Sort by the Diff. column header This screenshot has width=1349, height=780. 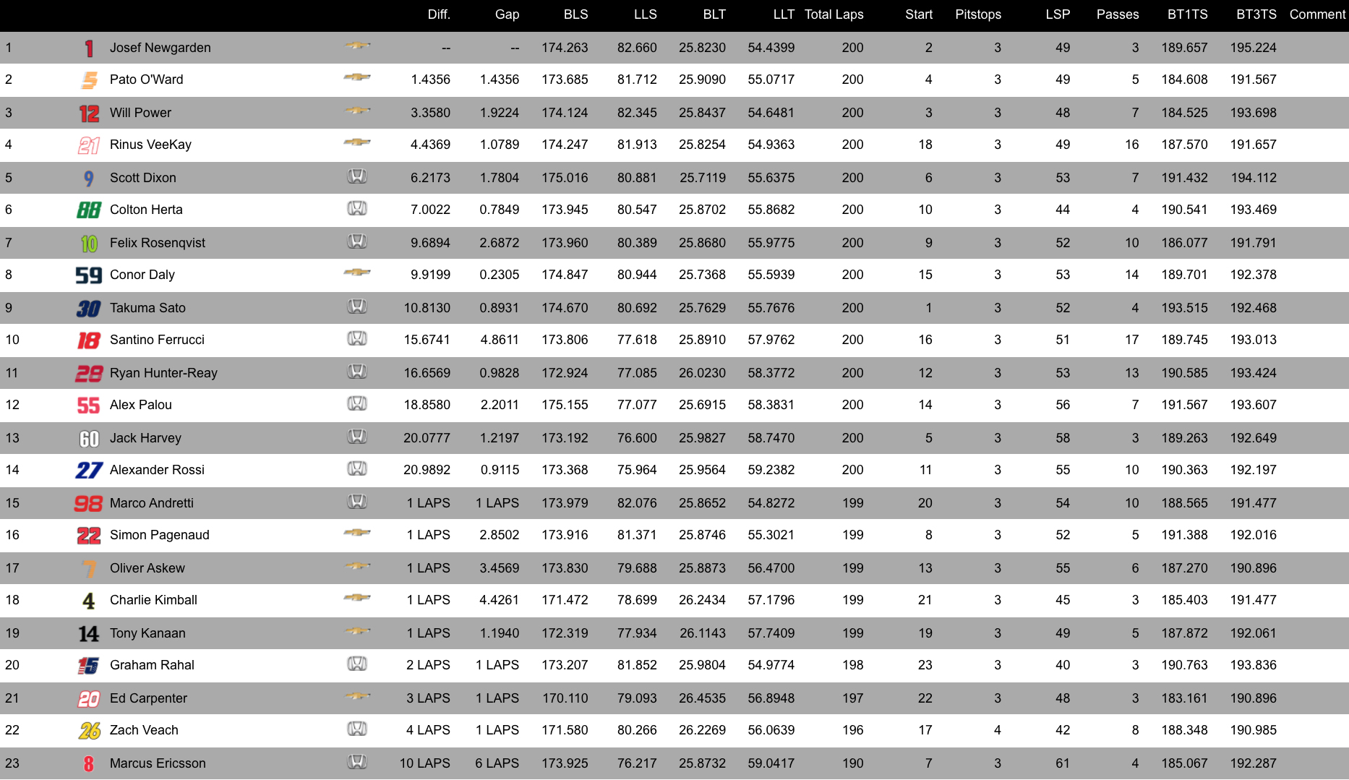438,14
